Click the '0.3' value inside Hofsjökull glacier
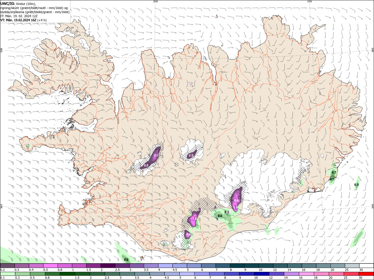Screen dimensions: 374x280 [191, 156]
